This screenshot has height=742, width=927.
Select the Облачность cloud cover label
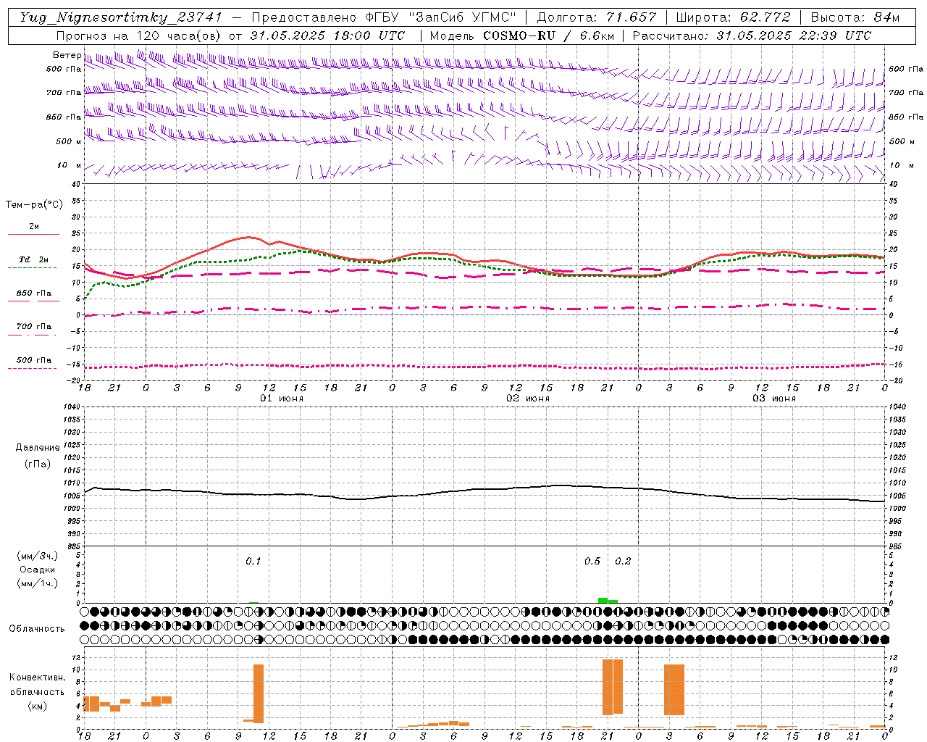click(x=37, y=629)
